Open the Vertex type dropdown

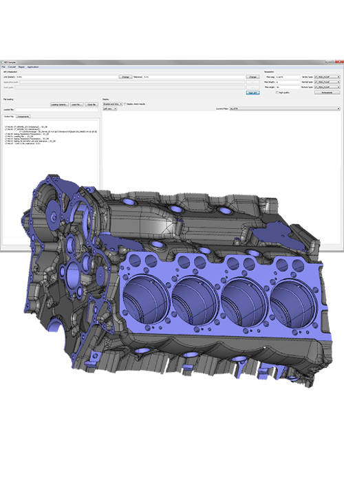pyautogui.click(x=327, y=77)
